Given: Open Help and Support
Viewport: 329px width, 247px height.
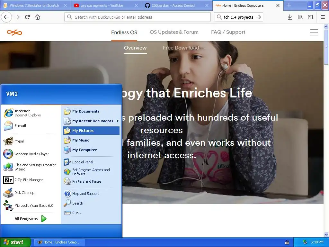Looking at the screenshot, I should click(x=91, y=194).
